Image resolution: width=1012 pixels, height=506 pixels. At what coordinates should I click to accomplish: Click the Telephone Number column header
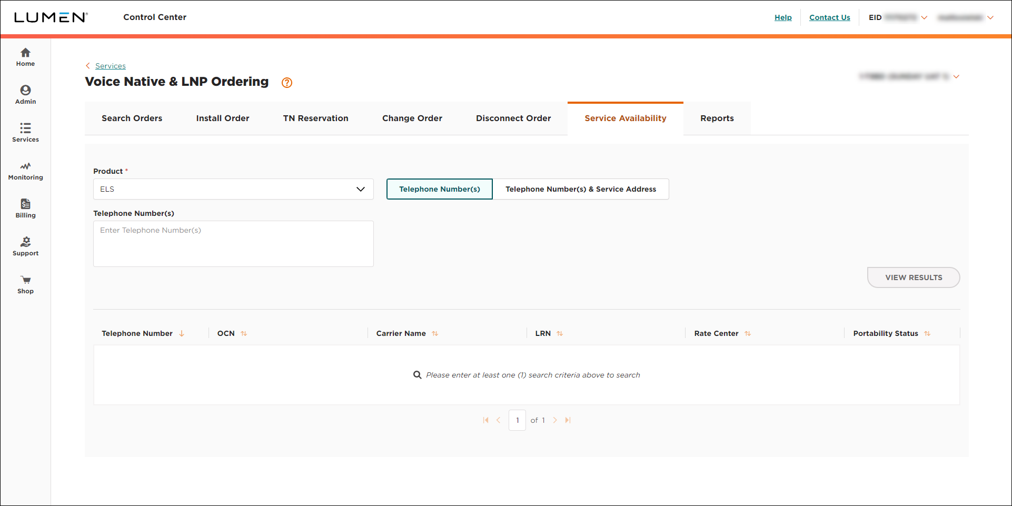[x=137, y=333]
